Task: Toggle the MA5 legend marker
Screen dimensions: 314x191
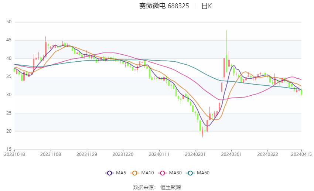Action: pos(109,173)
